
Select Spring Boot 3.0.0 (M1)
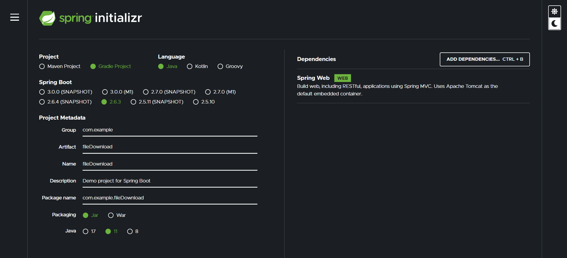(118, 92)
